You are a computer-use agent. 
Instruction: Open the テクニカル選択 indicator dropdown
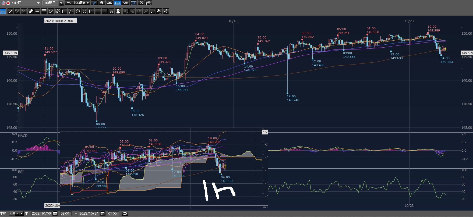click(77, 3)
